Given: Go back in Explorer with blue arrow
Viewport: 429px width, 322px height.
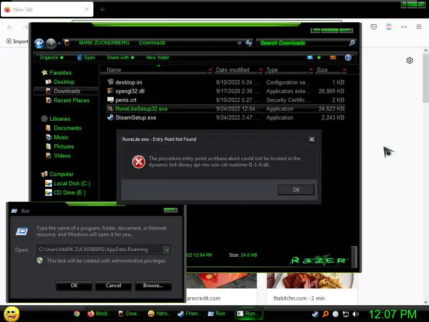Looking at the screenshot, I should pos(39,43).
